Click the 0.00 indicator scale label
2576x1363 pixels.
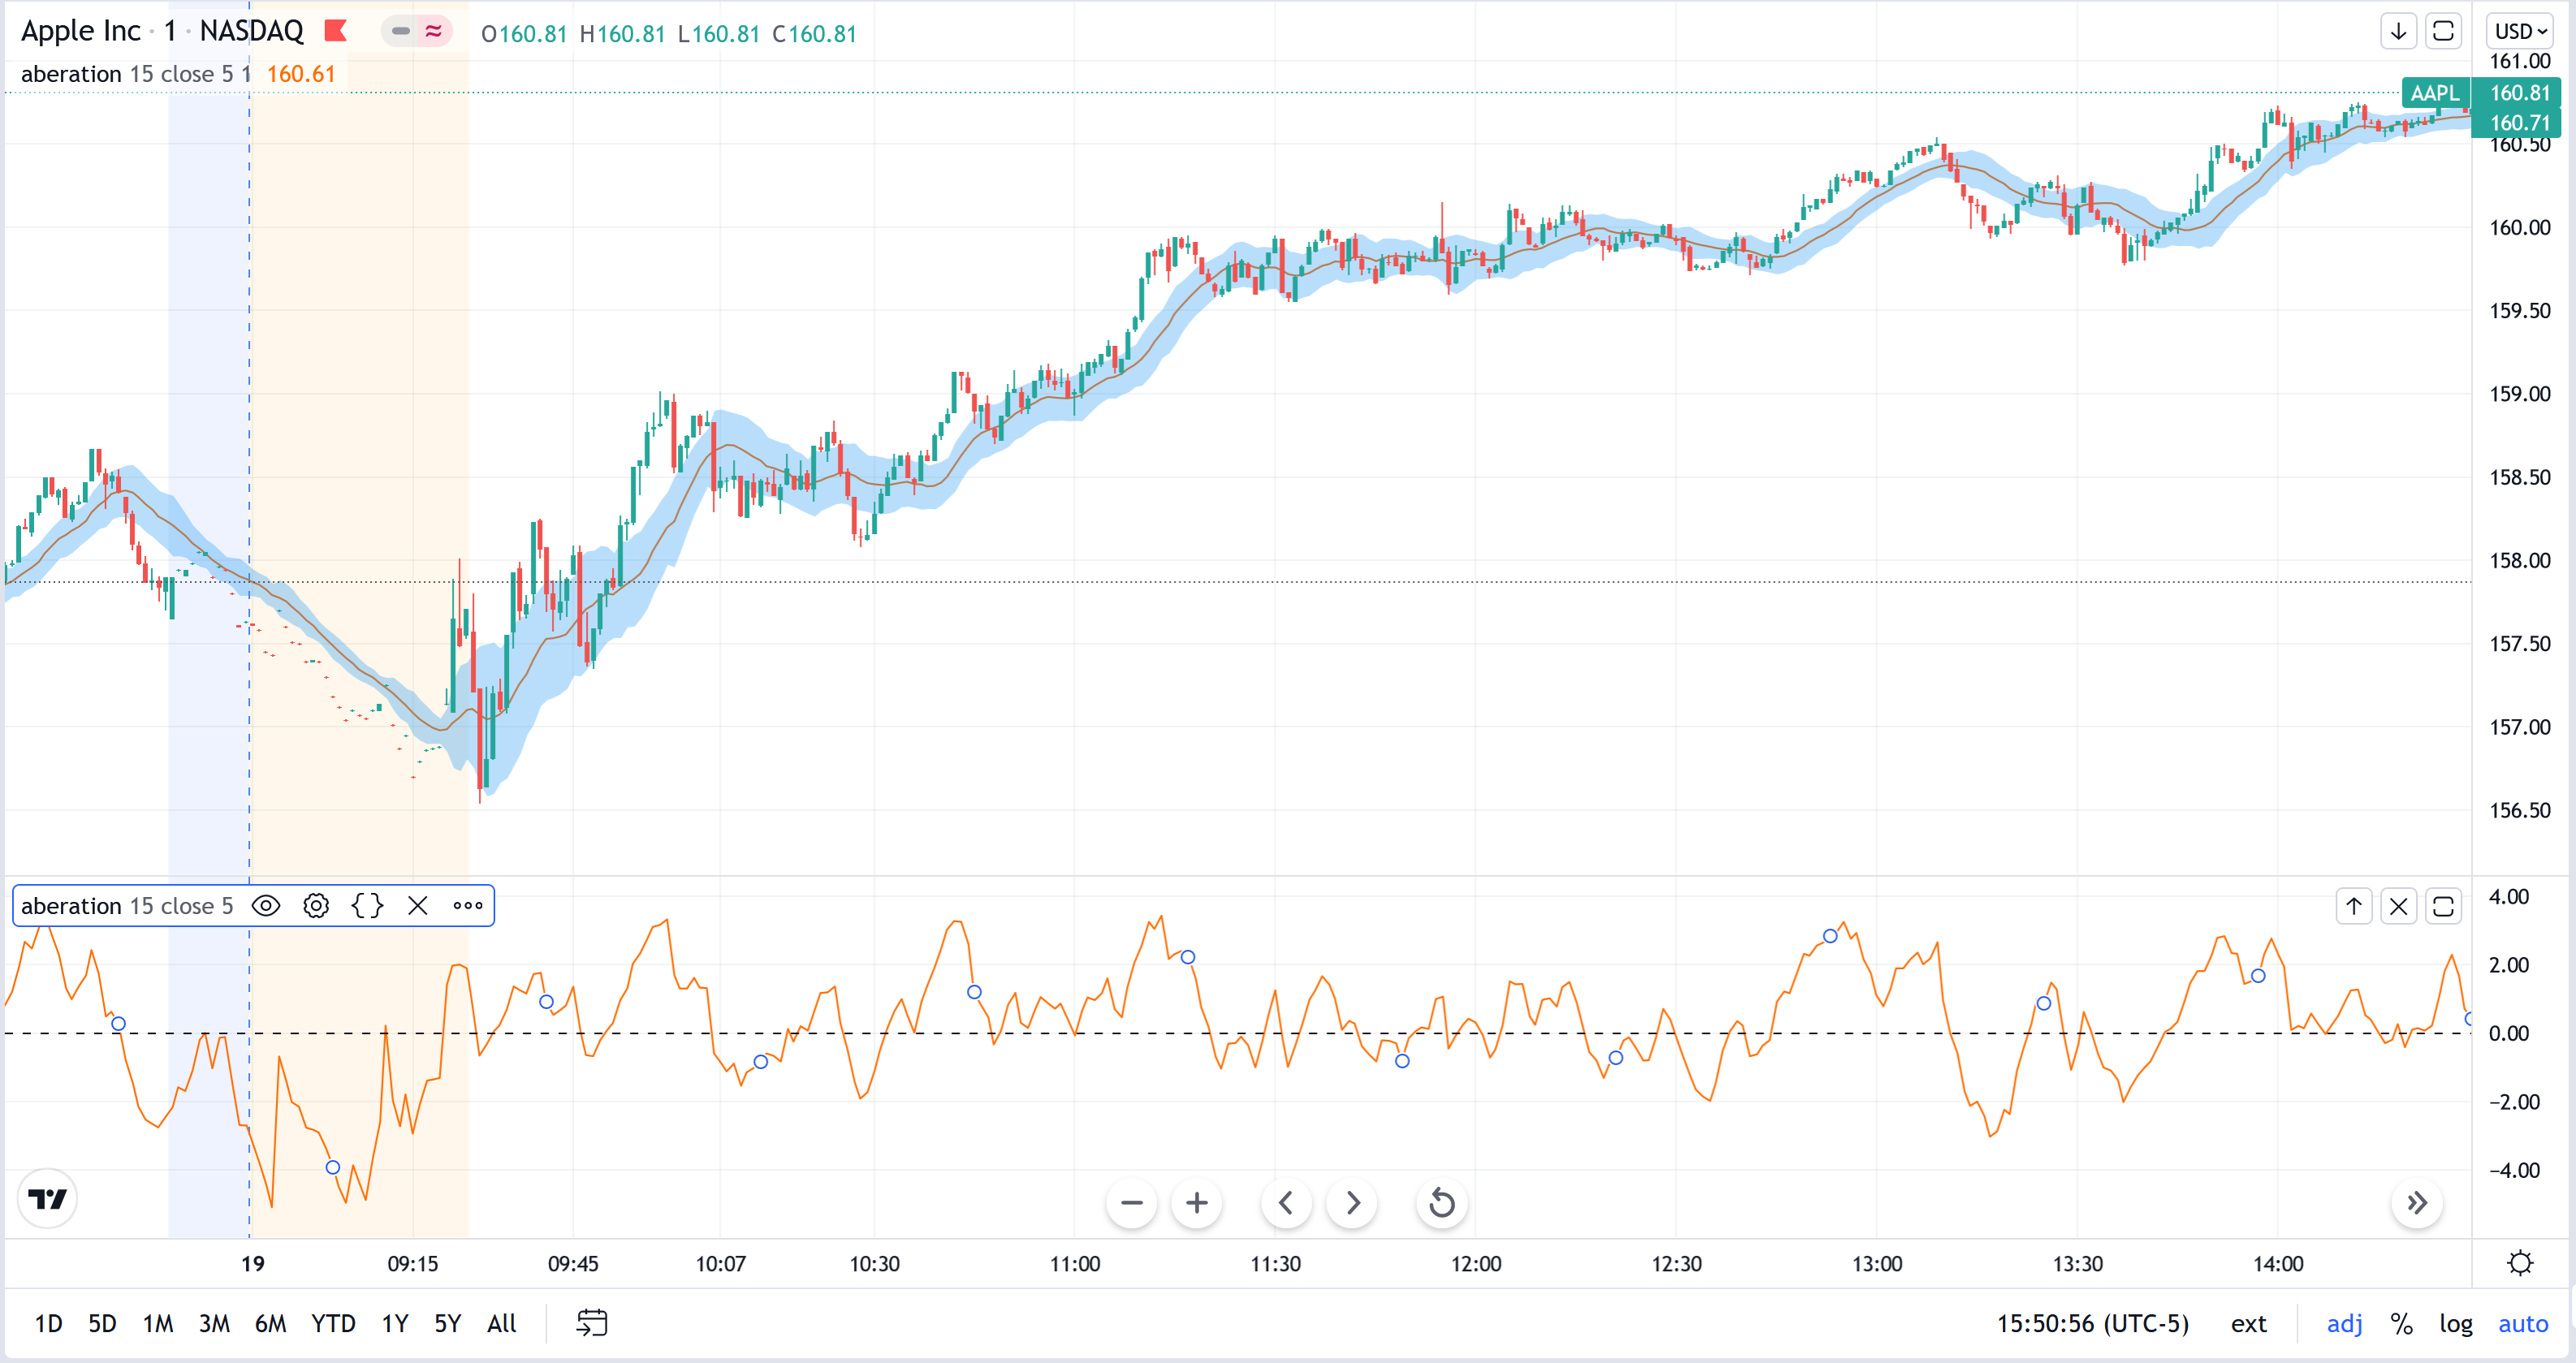[2508, 1033]
